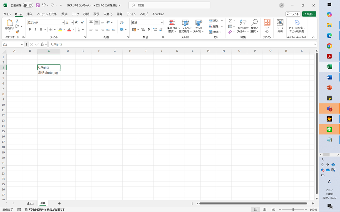Switch to the Data tab

75,14
